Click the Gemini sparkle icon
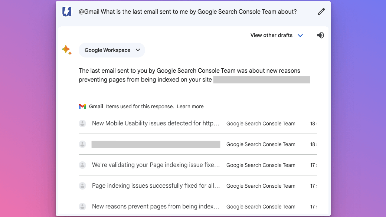The width and height of the screenshot is (386, 217). pyautogui.click(x=66, y=50)
